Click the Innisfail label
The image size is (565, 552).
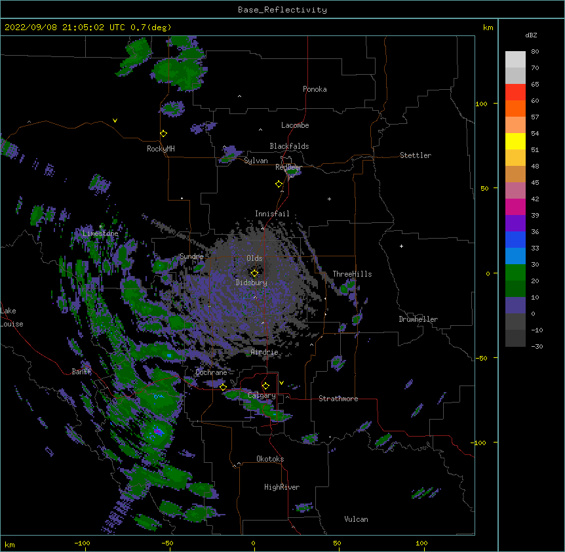[272, 214]
